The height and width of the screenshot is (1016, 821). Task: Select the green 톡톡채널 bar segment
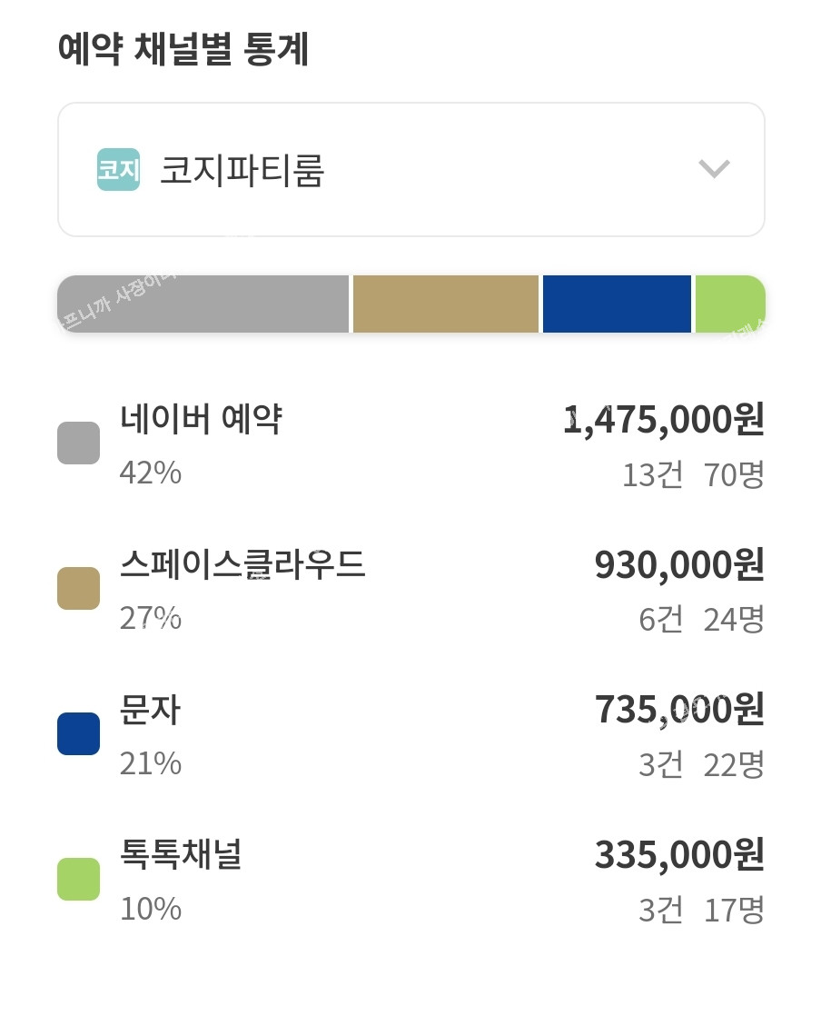tap(729, 304)
